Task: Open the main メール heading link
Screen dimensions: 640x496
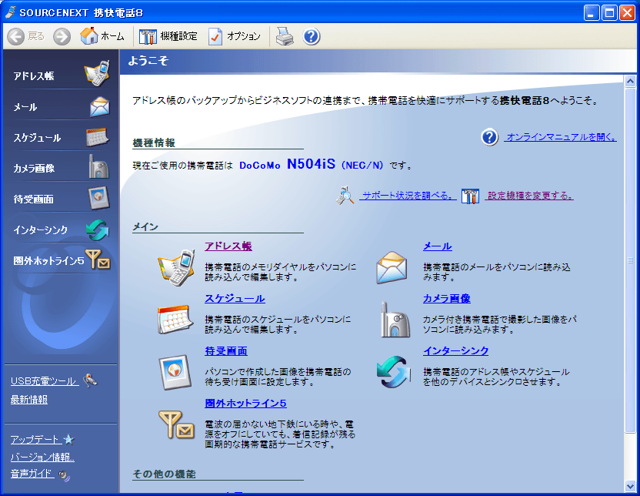Action: 437,246
